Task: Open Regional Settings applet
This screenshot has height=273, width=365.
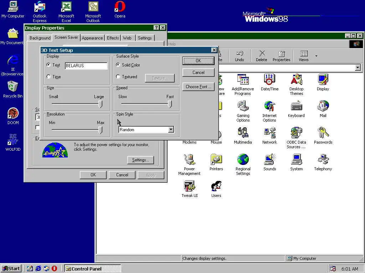Action: 243,165
